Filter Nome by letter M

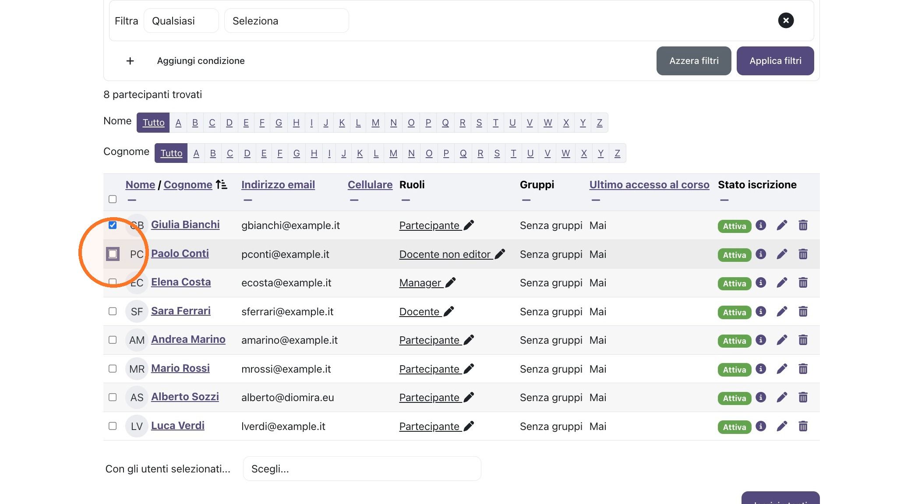click(x=375, y=123)
